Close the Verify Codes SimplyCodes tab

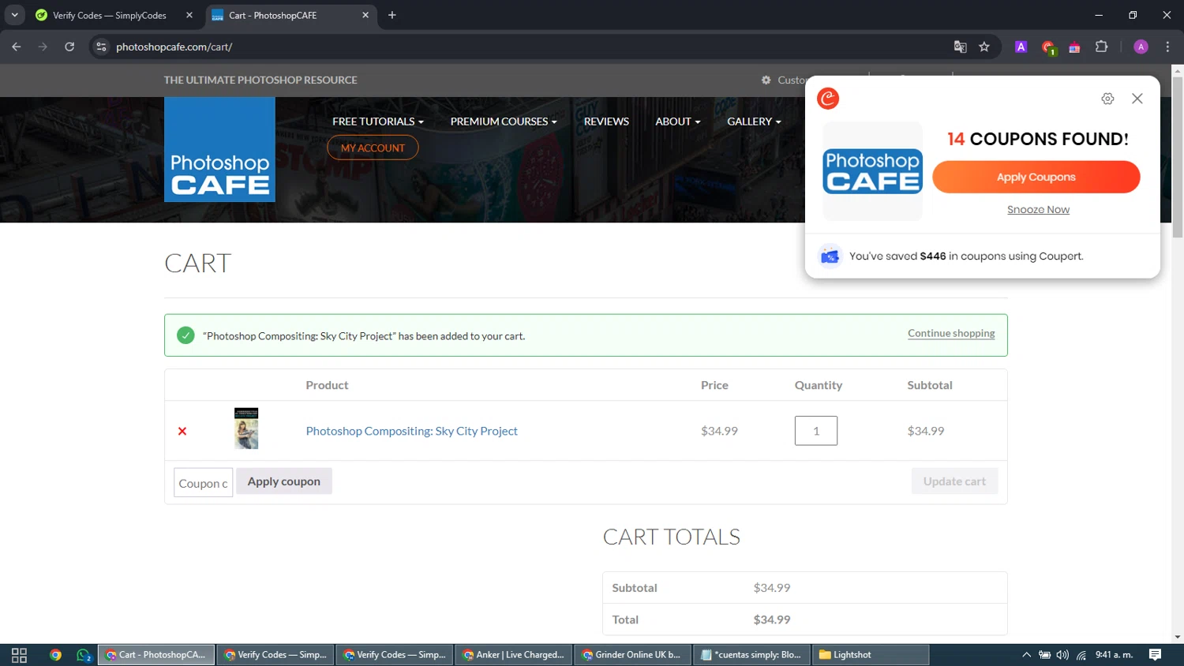pyautogui.click(x=189, y=15)
